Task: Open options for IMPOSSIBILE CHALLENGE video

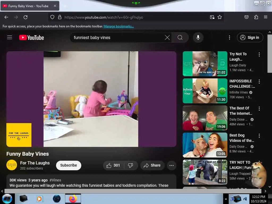Action: point(259,82)
